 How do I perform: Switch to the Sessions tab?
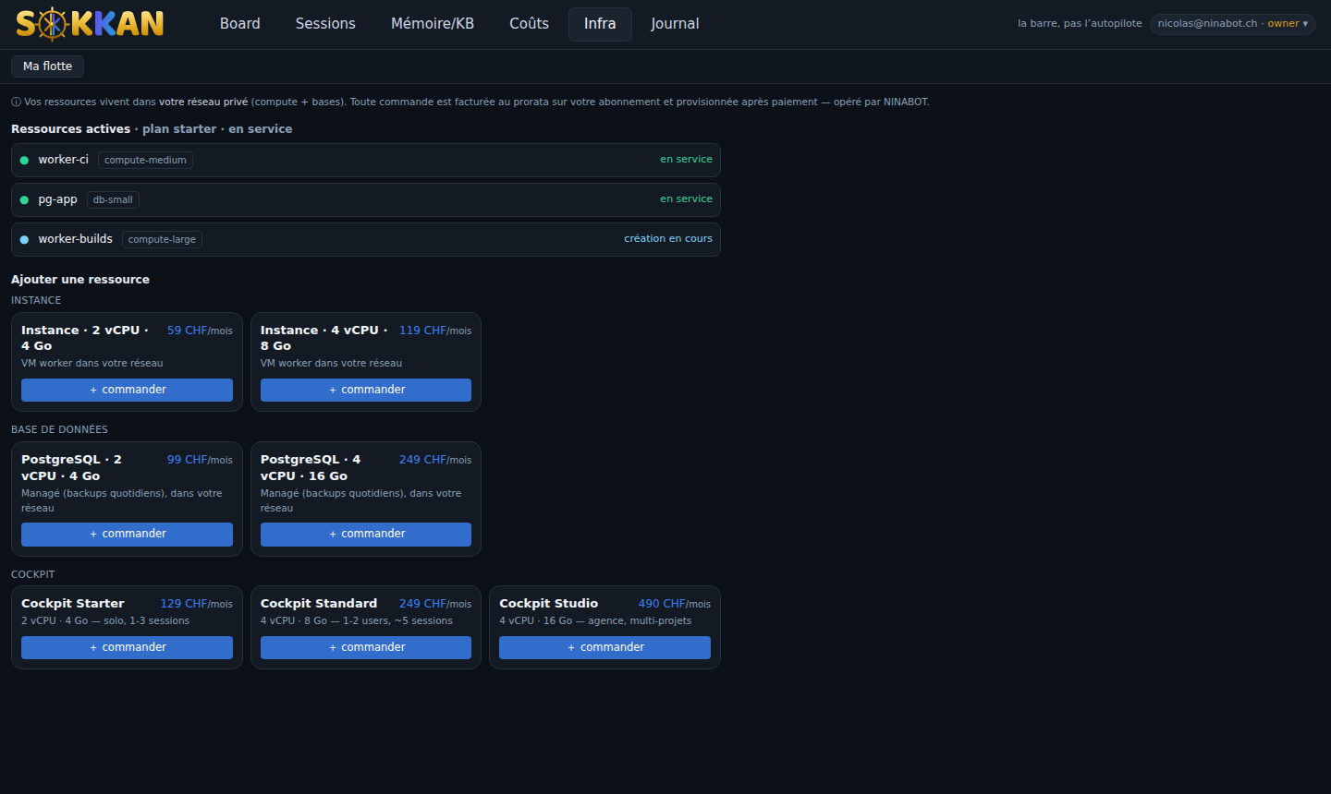[x=325, y=24]
